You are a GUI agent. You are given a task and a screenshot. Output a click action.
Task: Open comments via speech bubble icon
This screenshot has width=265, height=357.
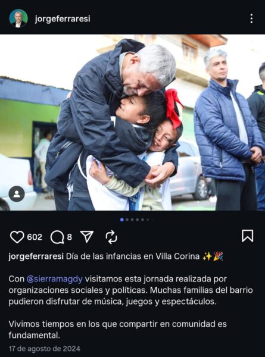[x=57, y=237]
